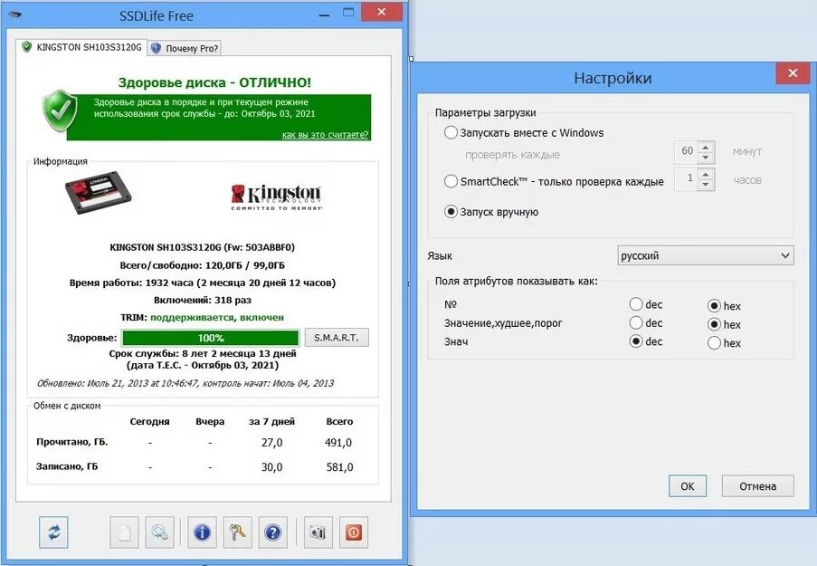Close the SSDLife Free window
The width and height of the screenshot is (817, 566).
click(x=382, y=12)
